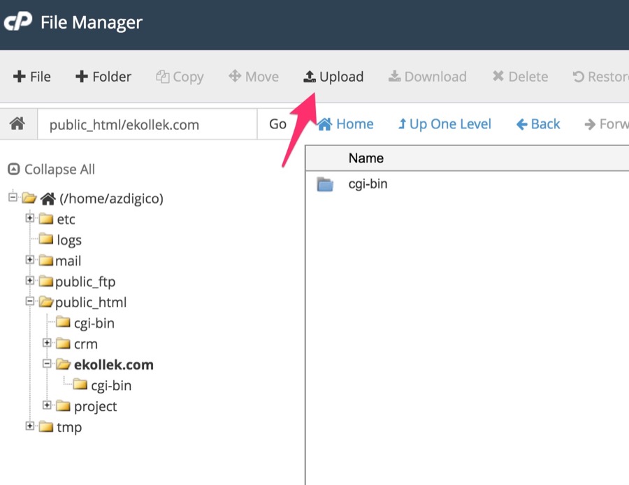Viewport: 629px width, 485px height.
Task: Expand the mail folder node
Action: [29, 260]
